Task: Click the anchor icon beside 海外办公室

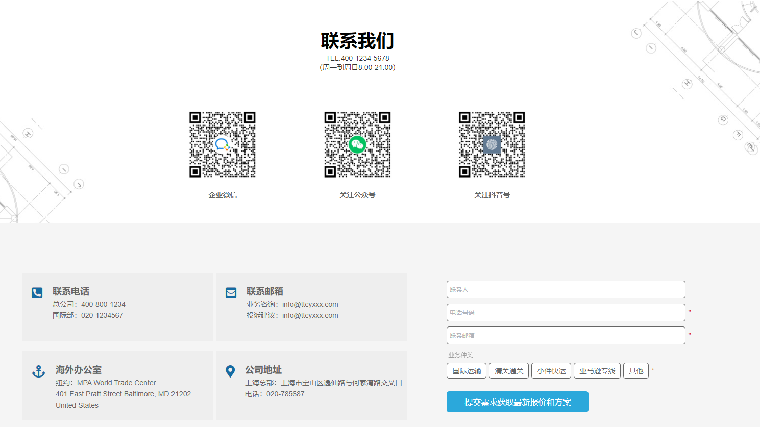Action: [x=38, y=371]
